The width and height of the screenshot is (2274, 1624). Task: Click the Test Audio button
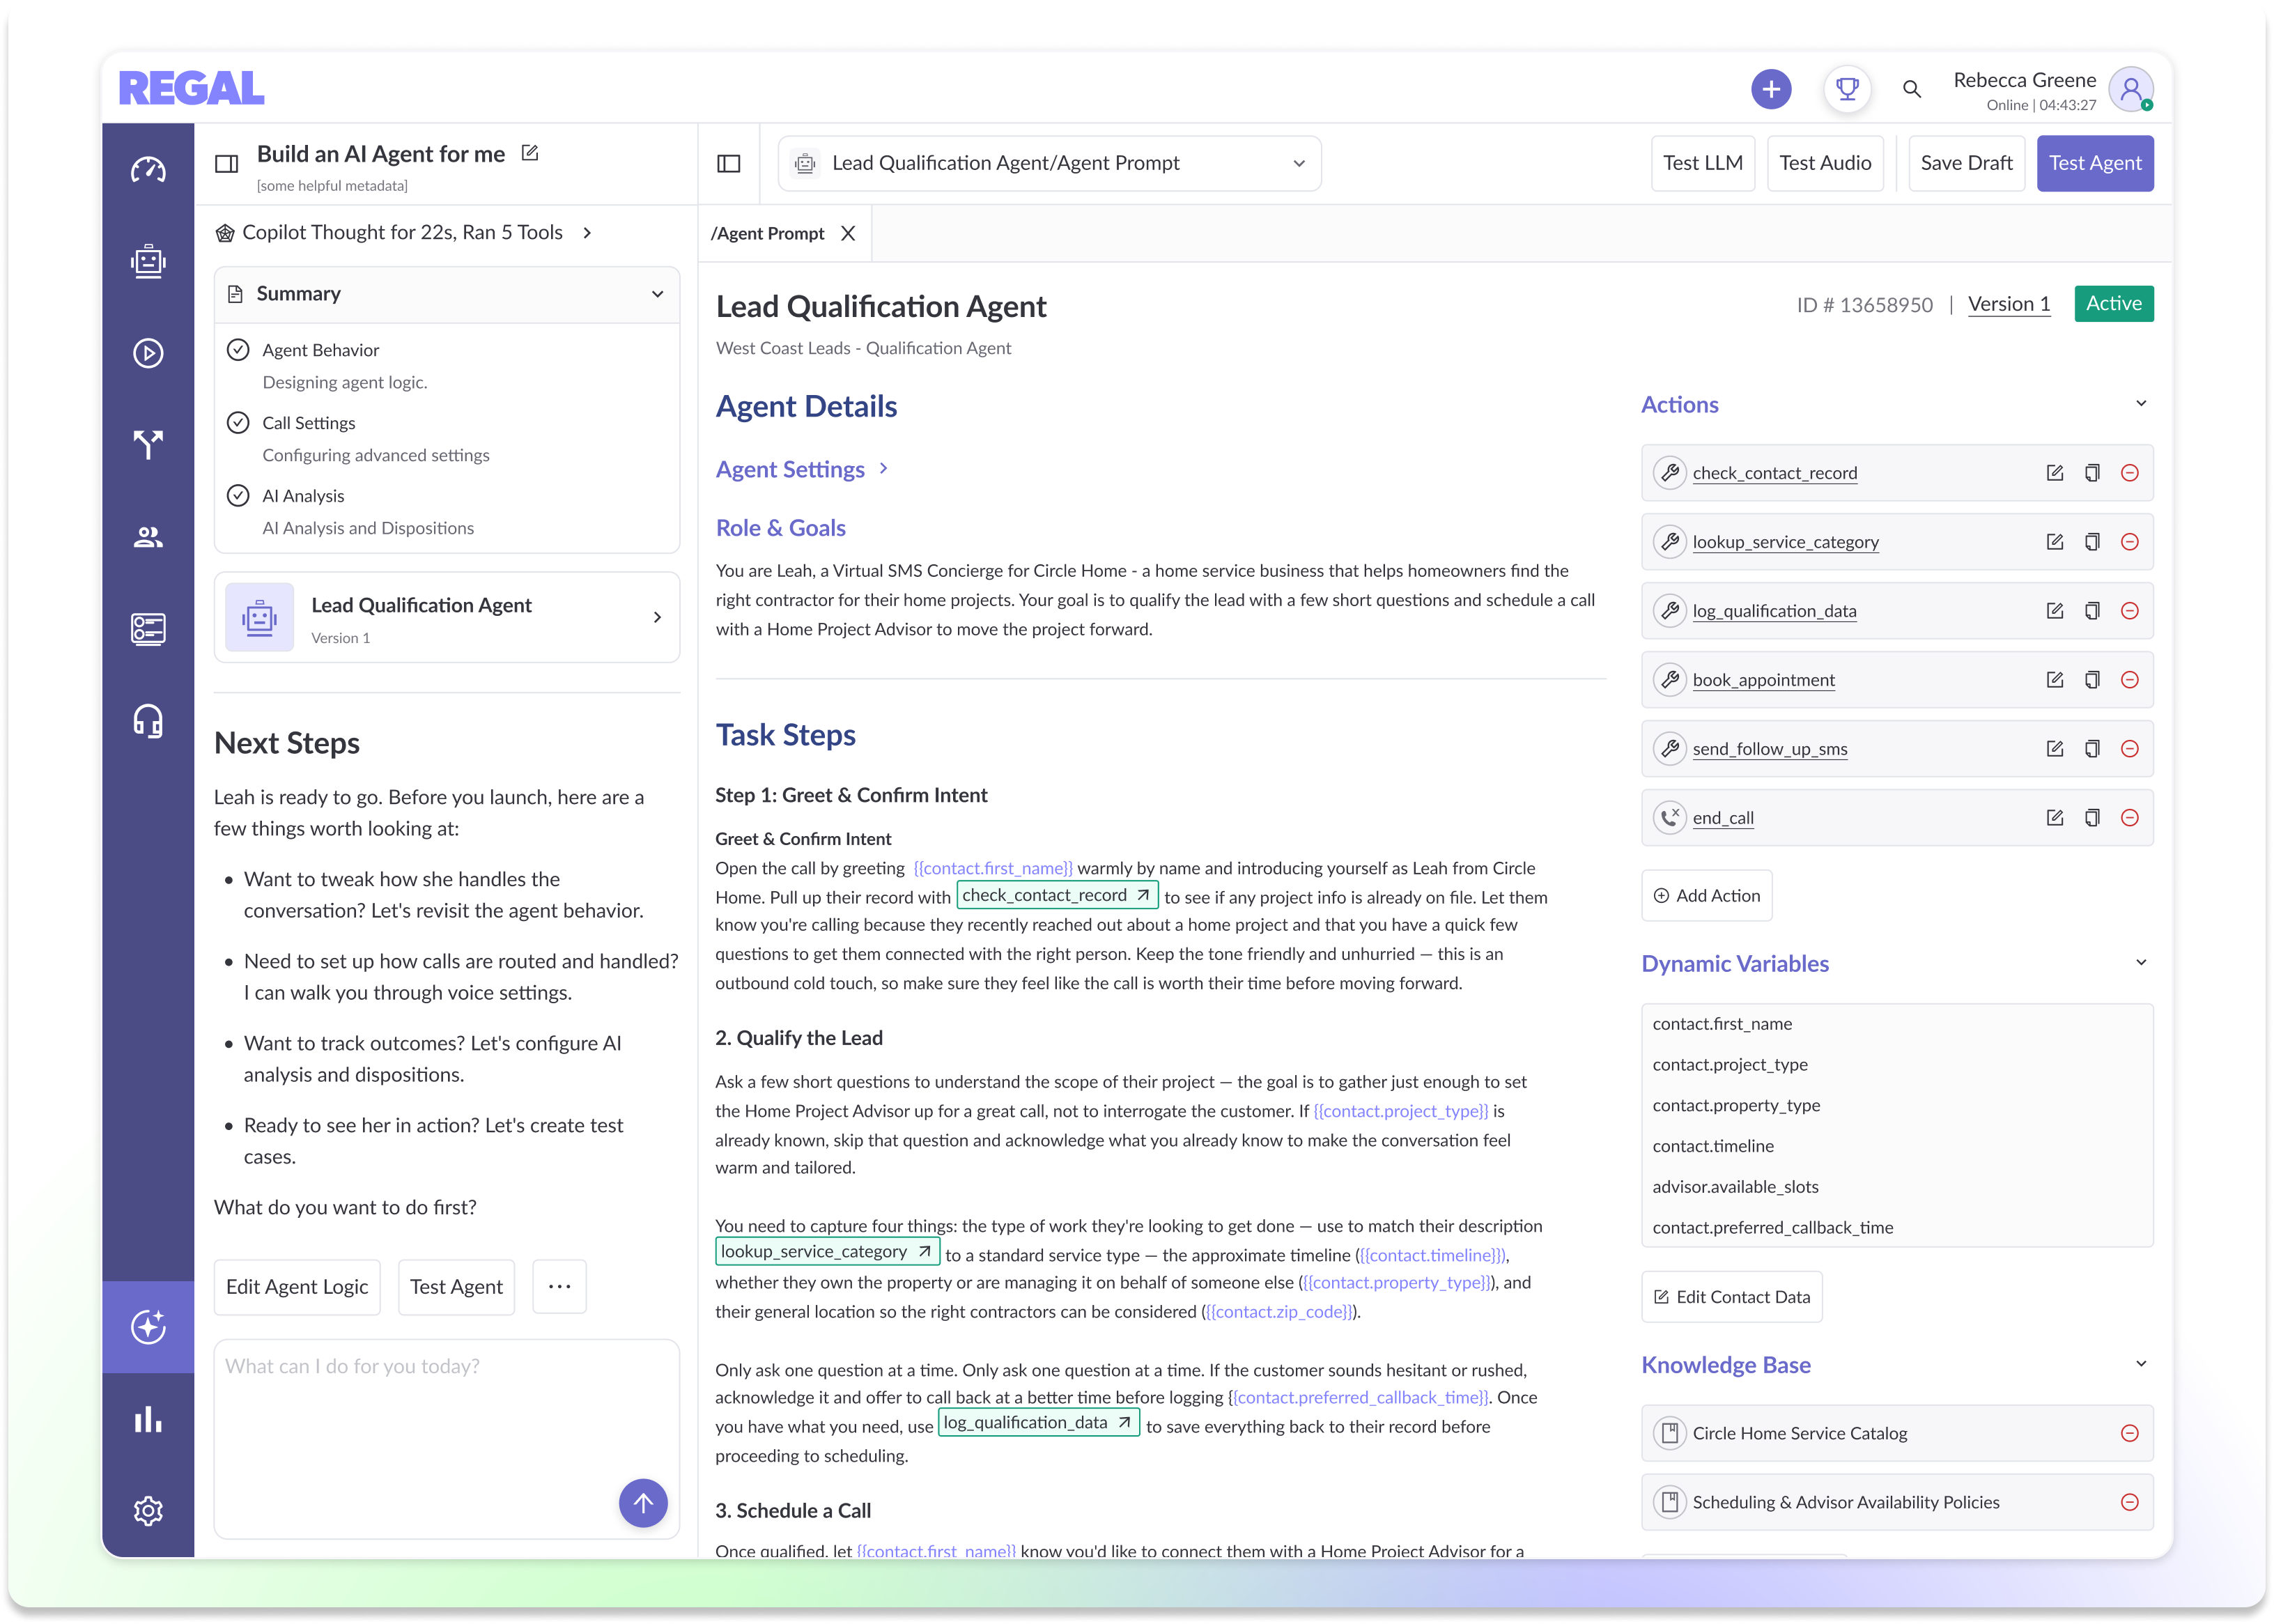pyautogui.click(x=1825, y=163)
